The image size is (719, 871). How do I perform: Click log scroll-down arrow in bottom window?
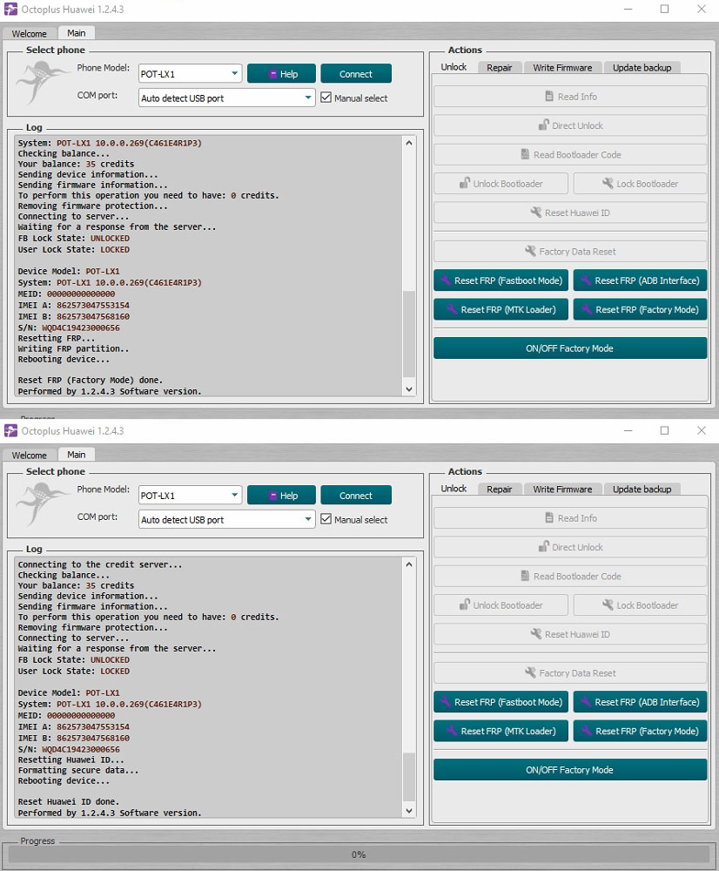pyautogui.click(x=409, y=811)
